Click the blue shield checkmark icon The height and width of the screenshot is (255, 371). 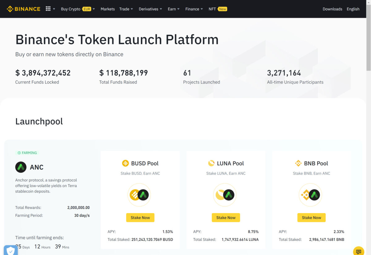(11, 250)
